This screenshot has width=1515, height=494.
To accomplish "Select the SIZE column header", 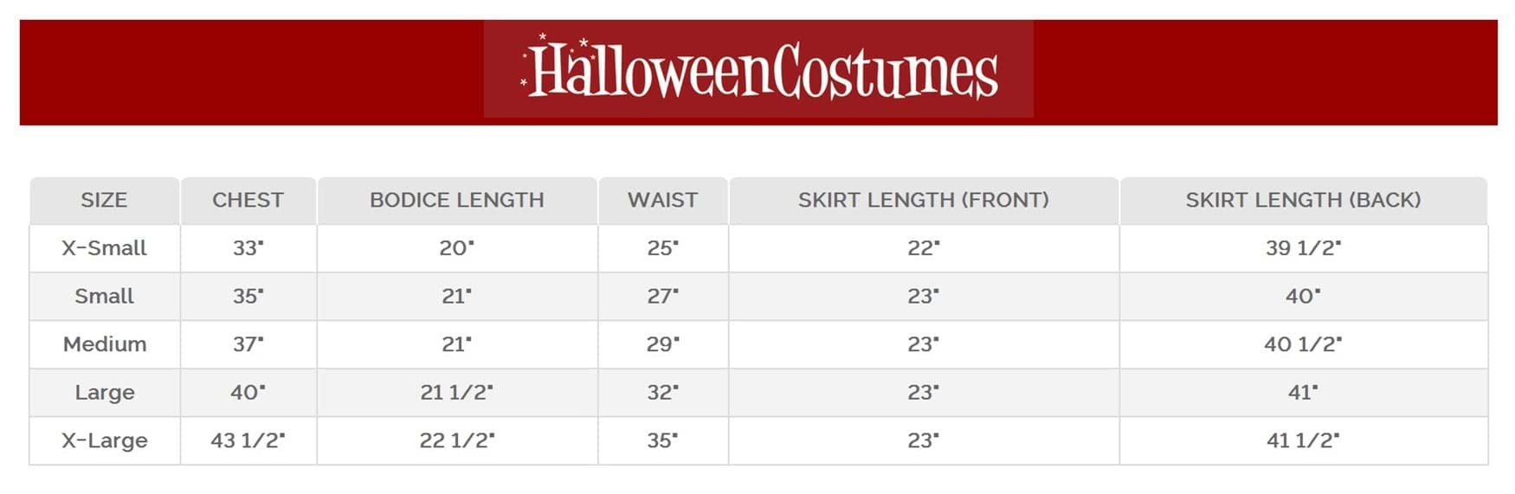I will click(104, 200).
